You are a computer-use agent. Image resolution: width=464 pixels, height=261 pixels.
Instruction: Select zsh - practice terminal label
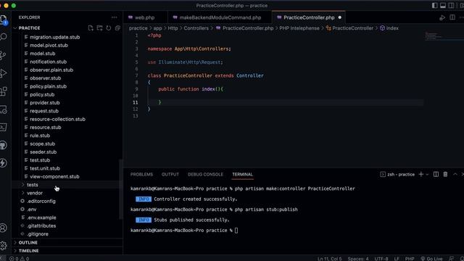(x=397, y=174)
